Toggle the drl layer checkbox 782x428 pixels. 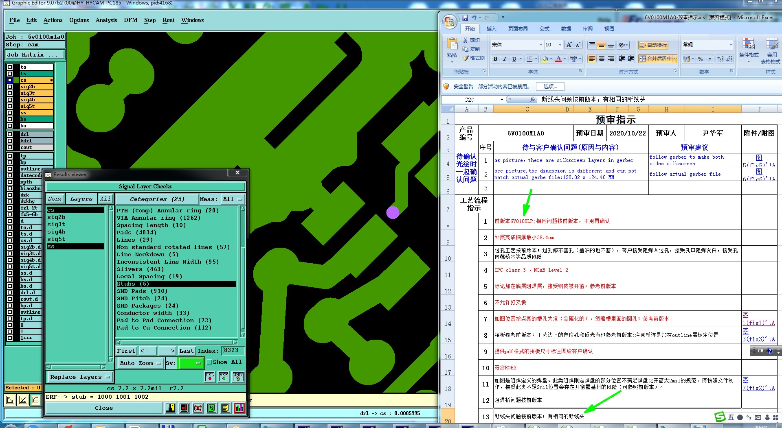pos(10,134)
